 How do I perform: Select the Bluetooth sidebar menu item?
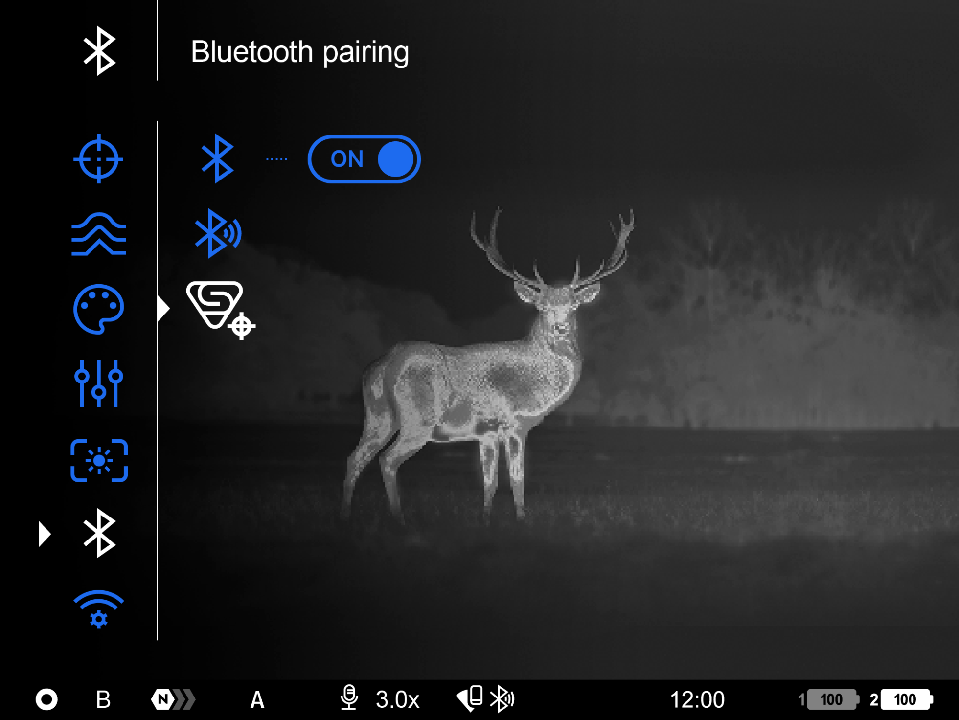tap(99, 533)
